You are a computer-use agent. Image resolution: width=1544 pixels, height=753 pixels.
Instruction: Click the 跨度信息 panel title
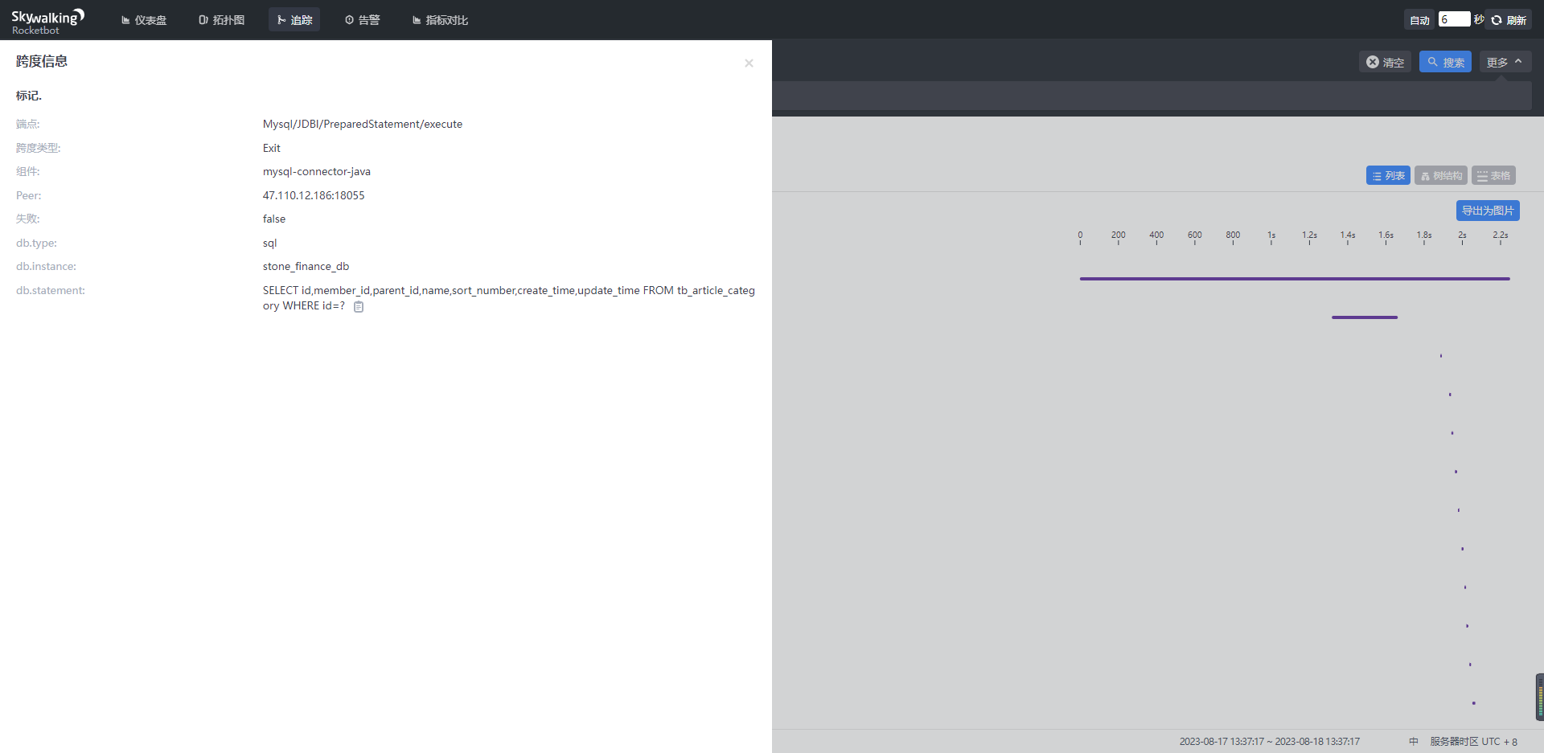pos(42,61)
